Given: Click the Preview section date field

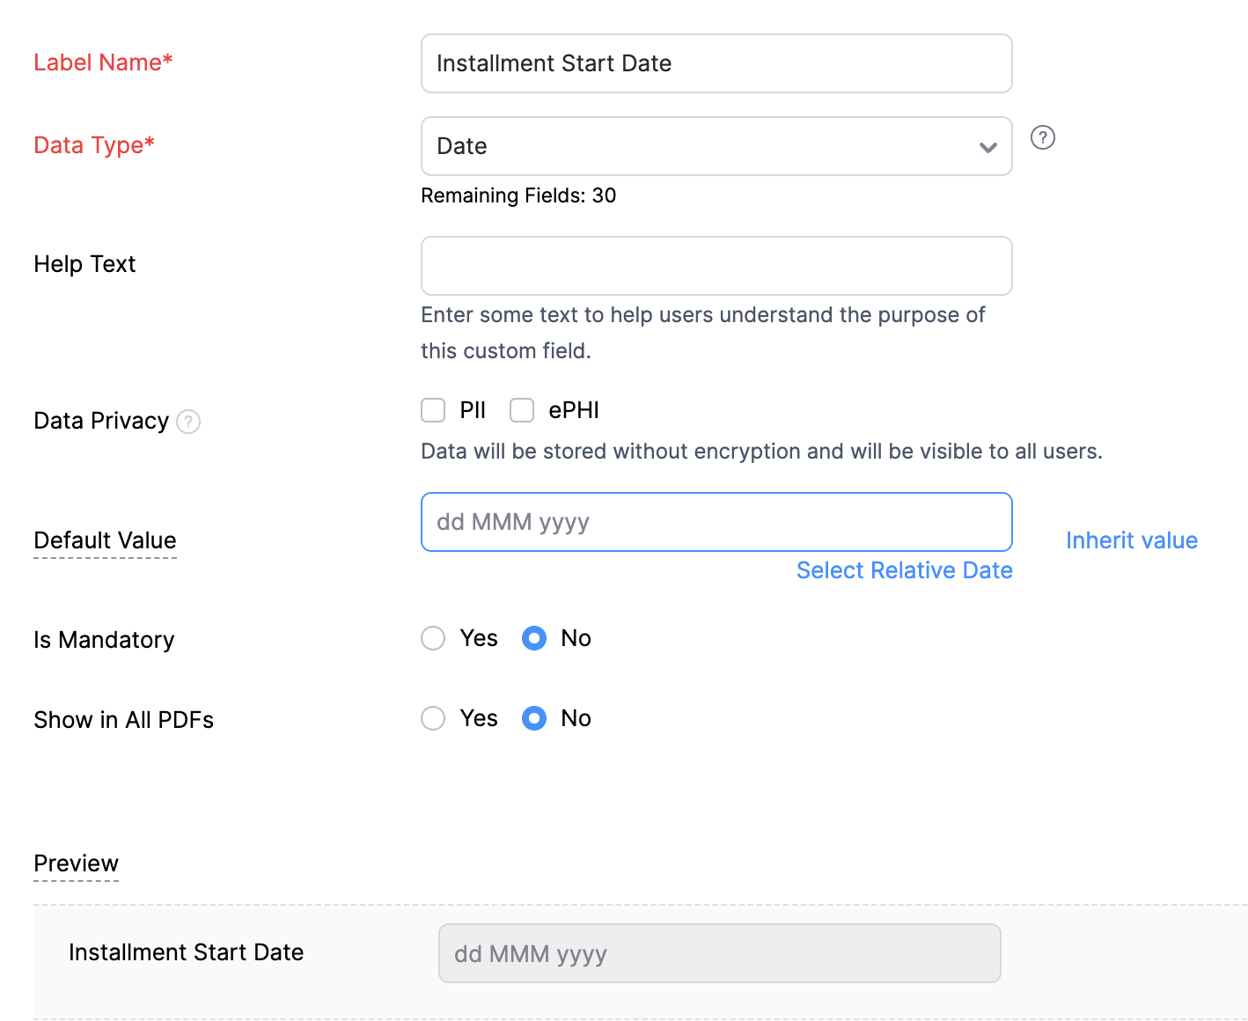Looking at the screenshot, I should (719, 953).
